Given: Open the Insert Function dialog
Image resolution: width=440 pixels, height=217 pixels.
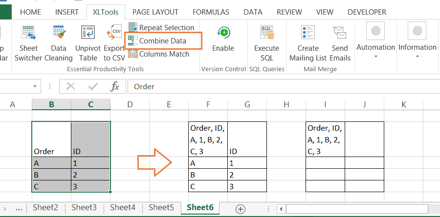Looking at the screenshot, I should [114, 87].
